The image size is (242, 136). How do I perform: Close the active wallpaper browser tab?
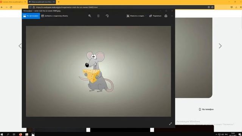pos(54,2)
